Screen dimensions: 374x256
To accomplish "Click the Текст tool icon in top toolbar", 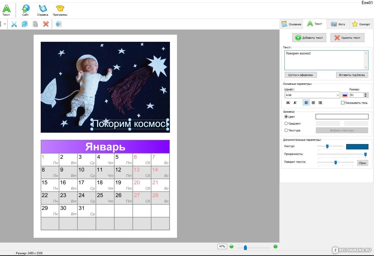I will [6, 10].
